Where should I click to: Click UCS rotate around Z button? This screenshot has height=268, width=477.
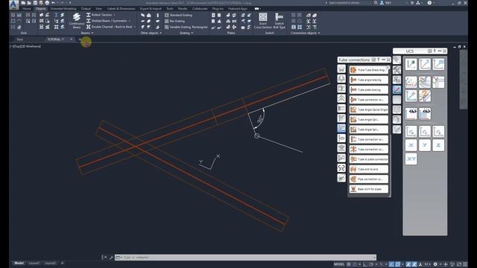click(x=438, y=132)
